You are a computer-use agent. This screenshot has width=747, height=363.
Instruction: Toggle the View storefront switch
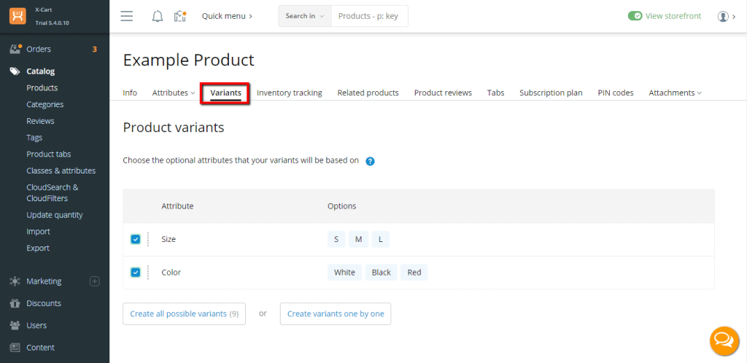click(x=635, y=16)
